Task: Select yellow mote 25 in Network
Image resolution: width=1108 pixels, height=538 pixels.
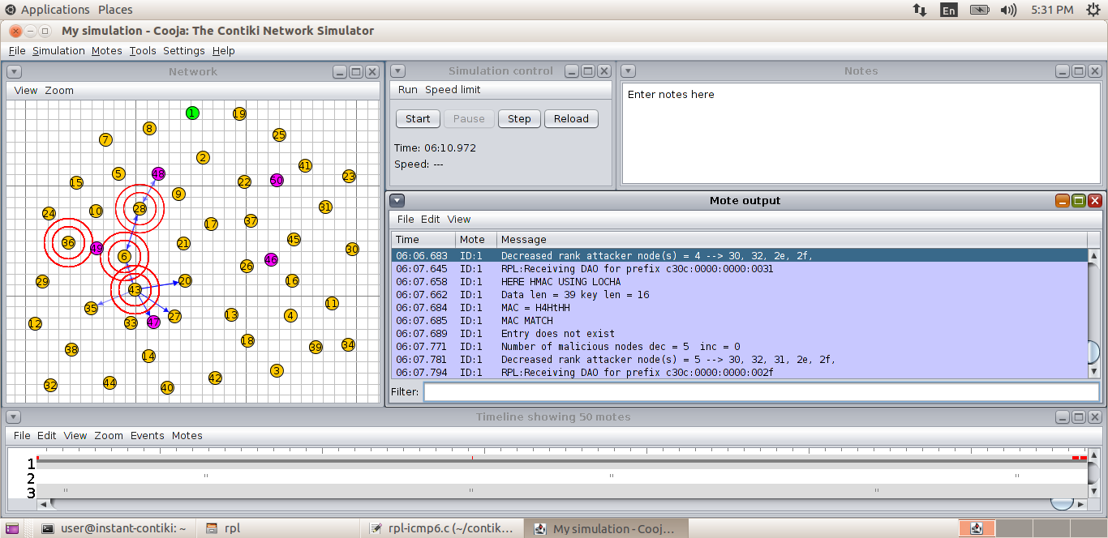Action: point(279,135)
